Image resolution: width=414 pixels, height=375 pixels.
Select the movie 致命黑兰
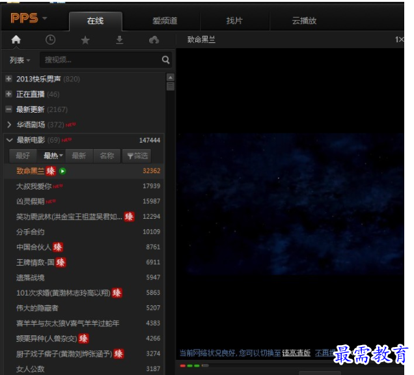31,171
